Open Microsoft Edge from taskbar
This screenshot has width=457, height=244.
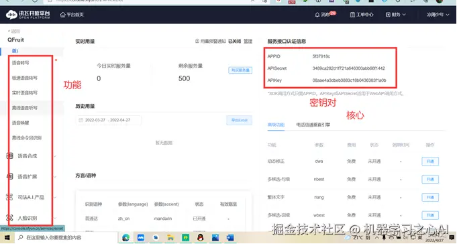[x=126, y=237]
